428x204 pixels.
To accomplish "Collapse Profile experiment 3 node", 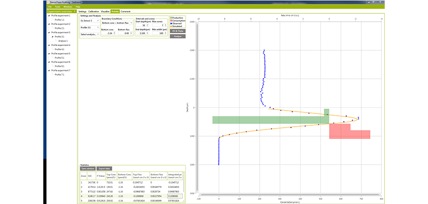I will (49, 33).
